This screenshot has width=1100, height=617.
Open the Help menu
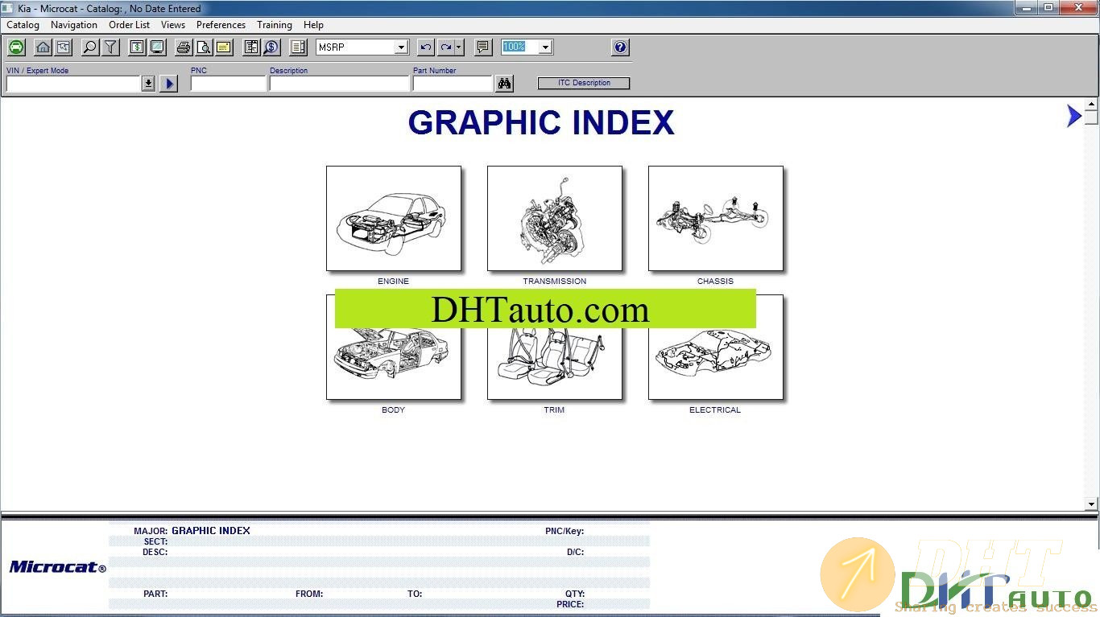[313, 25]
